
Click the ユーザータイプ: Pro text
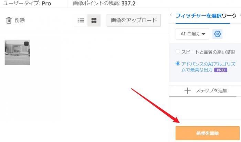(27, 3)
